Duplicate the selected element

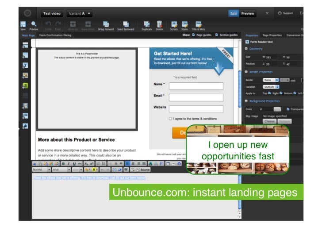pyautogui.click(x=147, y=24)
